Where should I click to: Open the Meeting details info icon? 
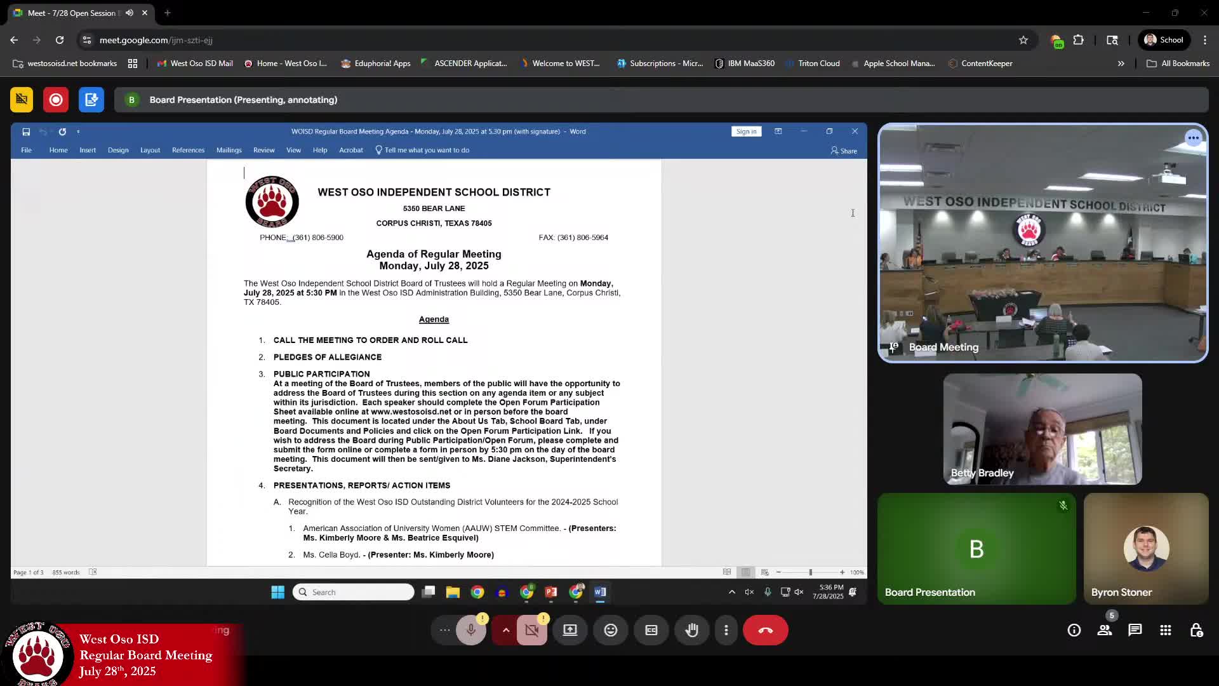point(1074,630)
